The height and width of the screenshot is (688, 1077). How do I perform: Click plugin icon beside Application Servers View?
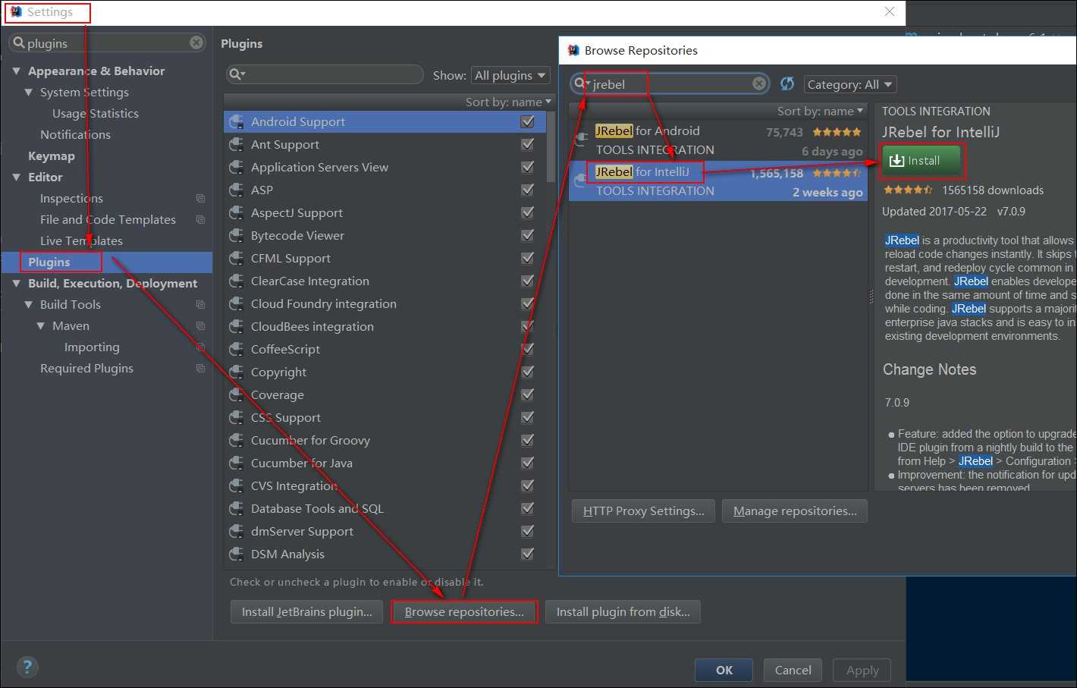pos(237,167)
